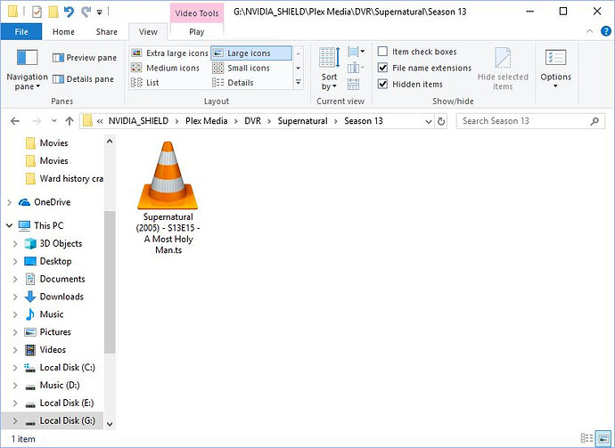Screen dimensions: 615x448
Task: Select Details layout
Action: coord(233,83)
